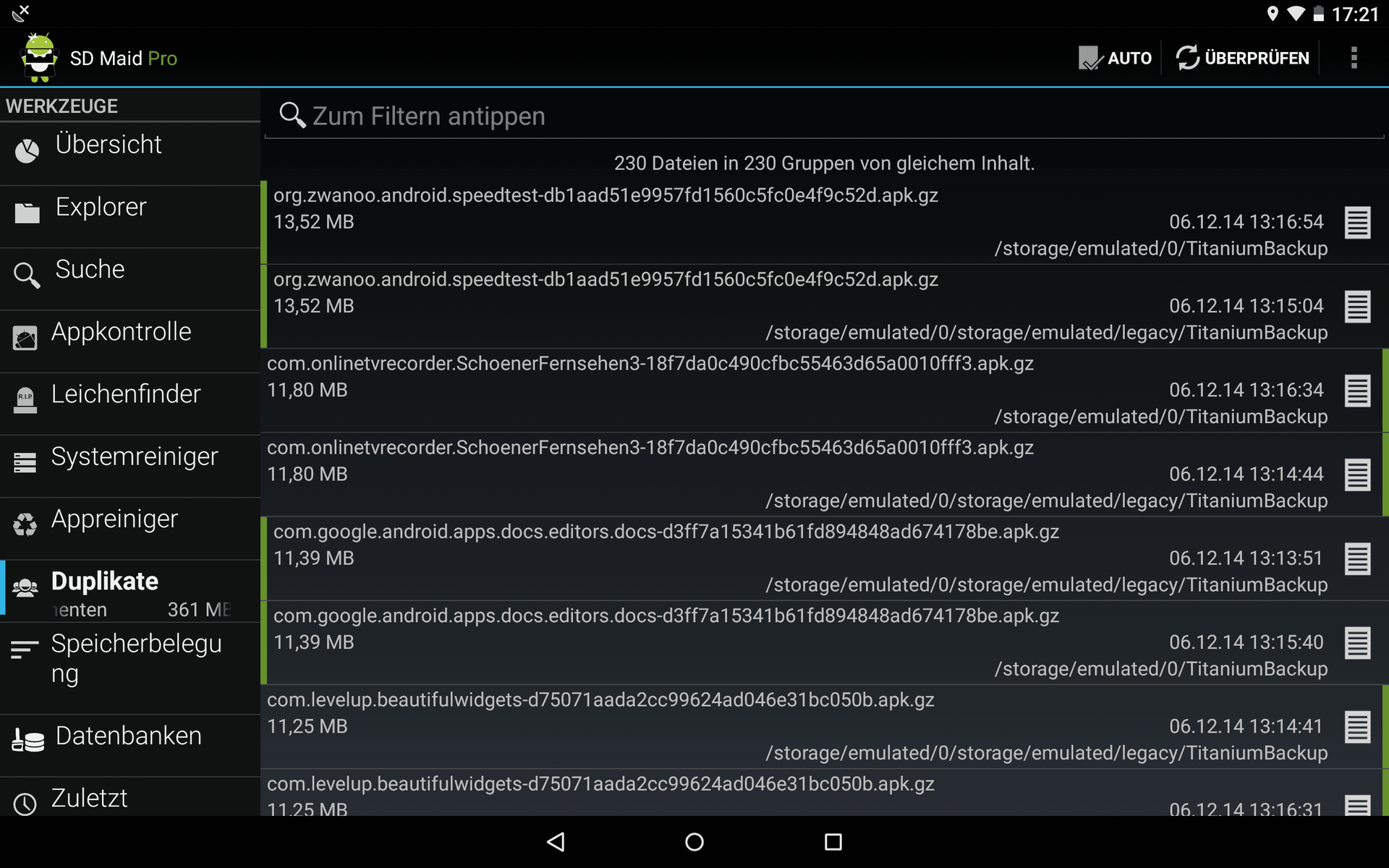Tap file icon for speedtest 13:15:04 entry
Screen dimensions: 1389x868
[x=1357, y=307]
